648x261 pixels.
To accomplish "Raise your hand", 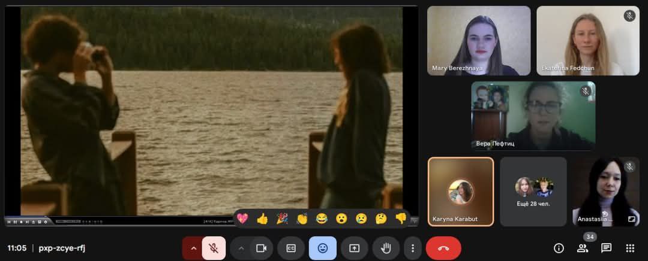I will tap(386, 248).
